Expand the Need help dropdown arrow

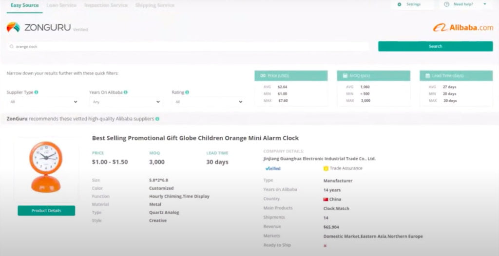click(485, 4)
